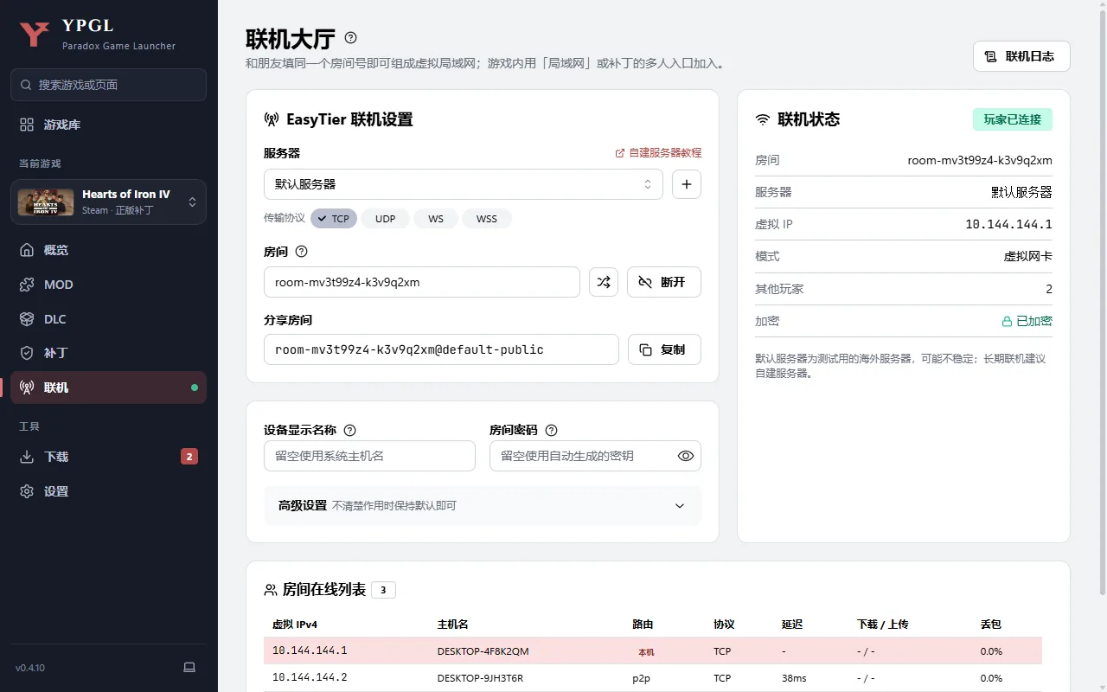Click virtual IP 10.144.144.1 in status panel
The image size is (1107, 692).
coord(1008,224)
